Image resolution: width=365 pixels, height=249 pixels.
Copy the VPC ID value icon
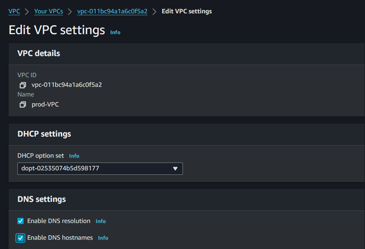coord(23,85)
